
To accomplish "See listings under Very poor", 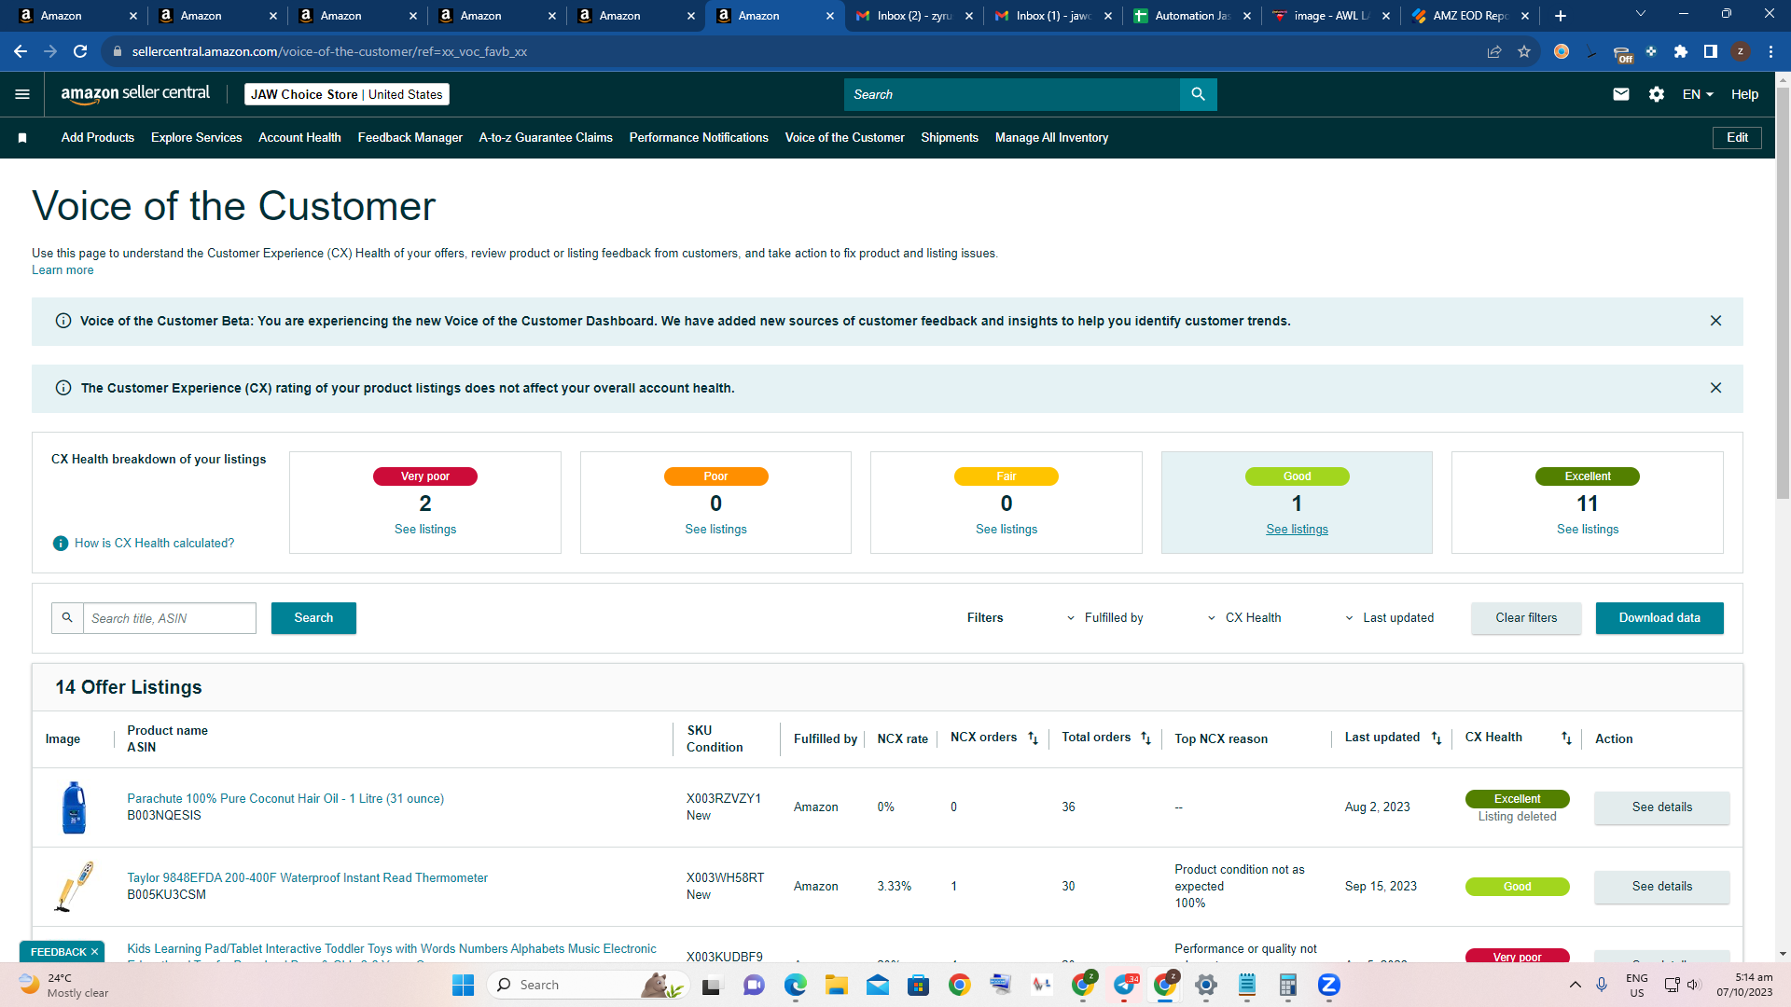I will (425, 530).
